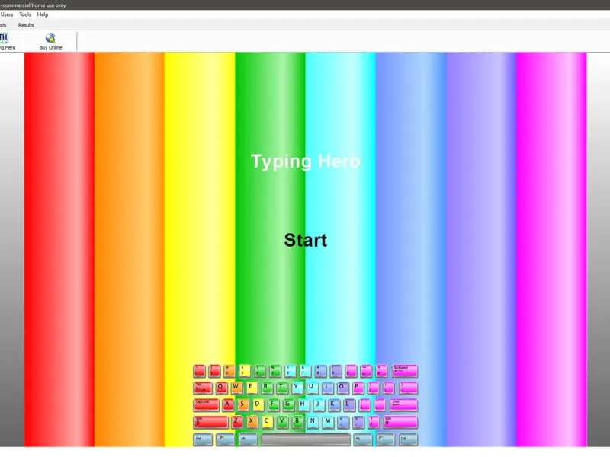The height and width of the screenshot is (457, 610).
Task: Click the red Caps Lock key
Action: 206,405
